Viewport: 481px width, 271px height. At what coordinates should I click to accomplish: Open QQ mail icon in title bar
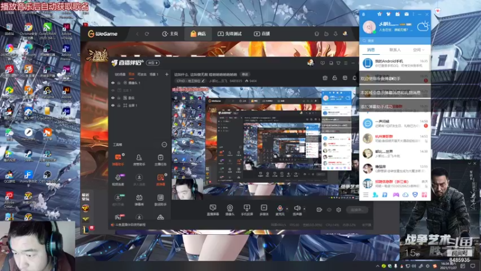tap(406, 14)
